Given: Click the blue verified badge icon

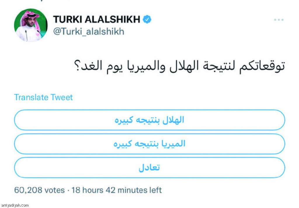Looking at the screenshot, I should coord(147,19).
